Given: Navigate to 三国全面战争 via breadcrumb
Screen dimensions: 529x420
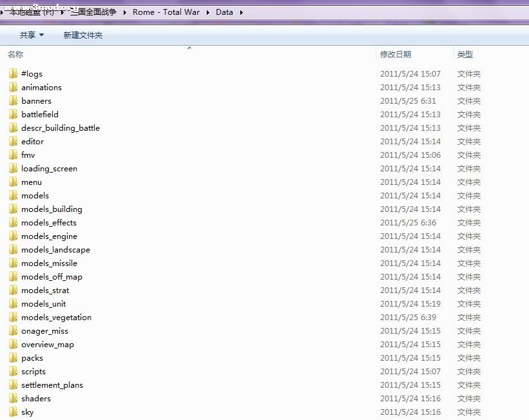Looking at the screenshot, I should tap(93, 12).
